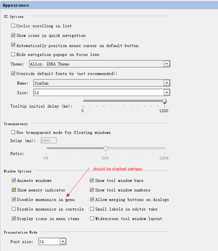
Task: Expand the font Name combo box
Action: pyautogui.click(x=167, y=83)
